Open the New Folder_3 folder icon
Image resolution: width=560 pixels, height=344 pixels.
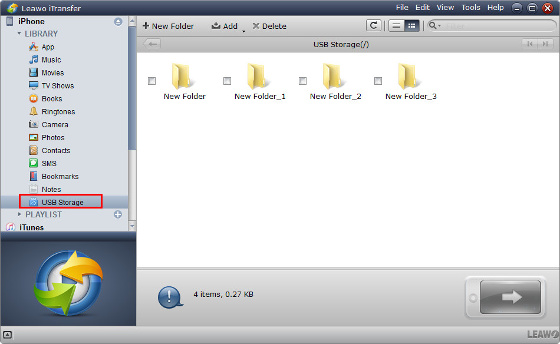click(x=409, y=77)
